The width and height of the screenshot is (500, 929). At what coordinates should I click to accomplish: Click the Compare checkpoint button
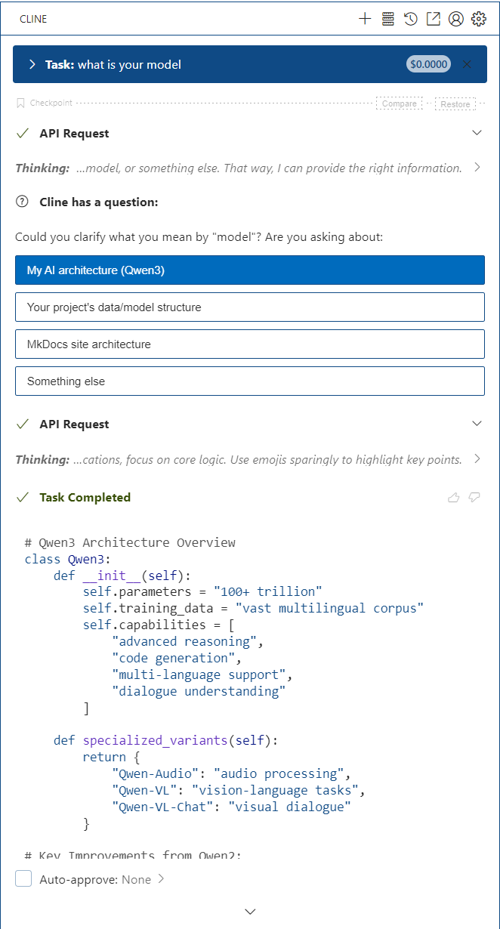pyautogui.click(x=399, y=103)
